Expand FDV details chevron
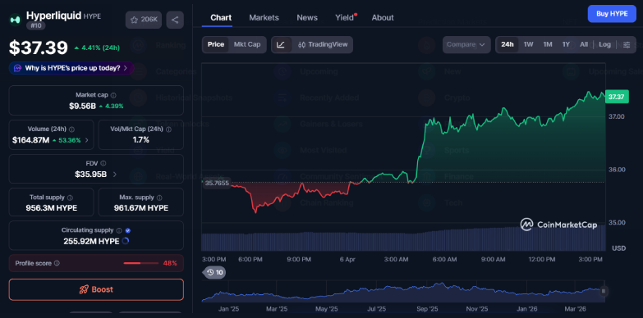 [114, 175]
